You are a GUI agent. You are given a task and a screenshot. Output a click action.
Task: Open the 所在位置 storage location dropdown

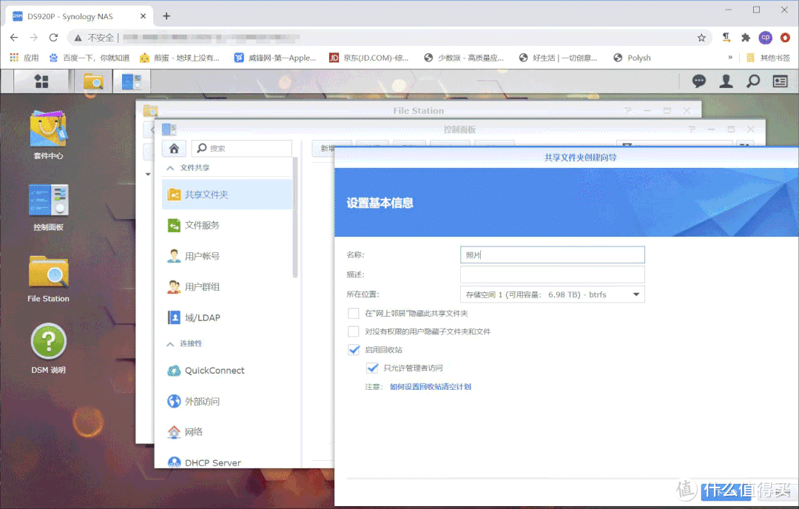coord(635,294)
